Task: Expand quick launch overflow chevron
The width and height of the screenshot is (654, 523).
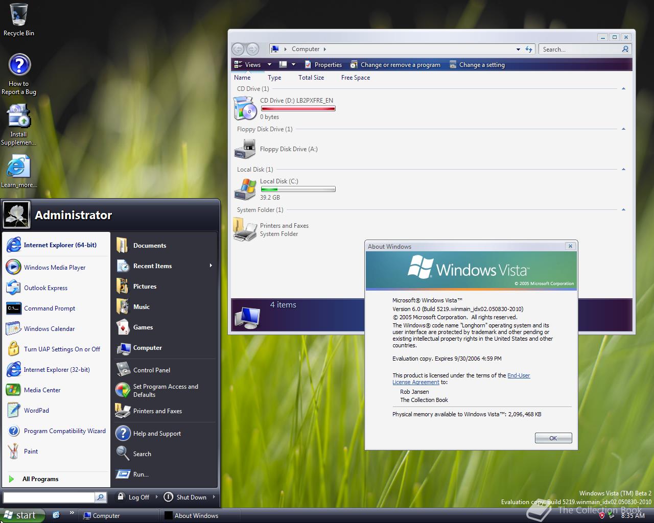Action: click(x=72, y=513)
